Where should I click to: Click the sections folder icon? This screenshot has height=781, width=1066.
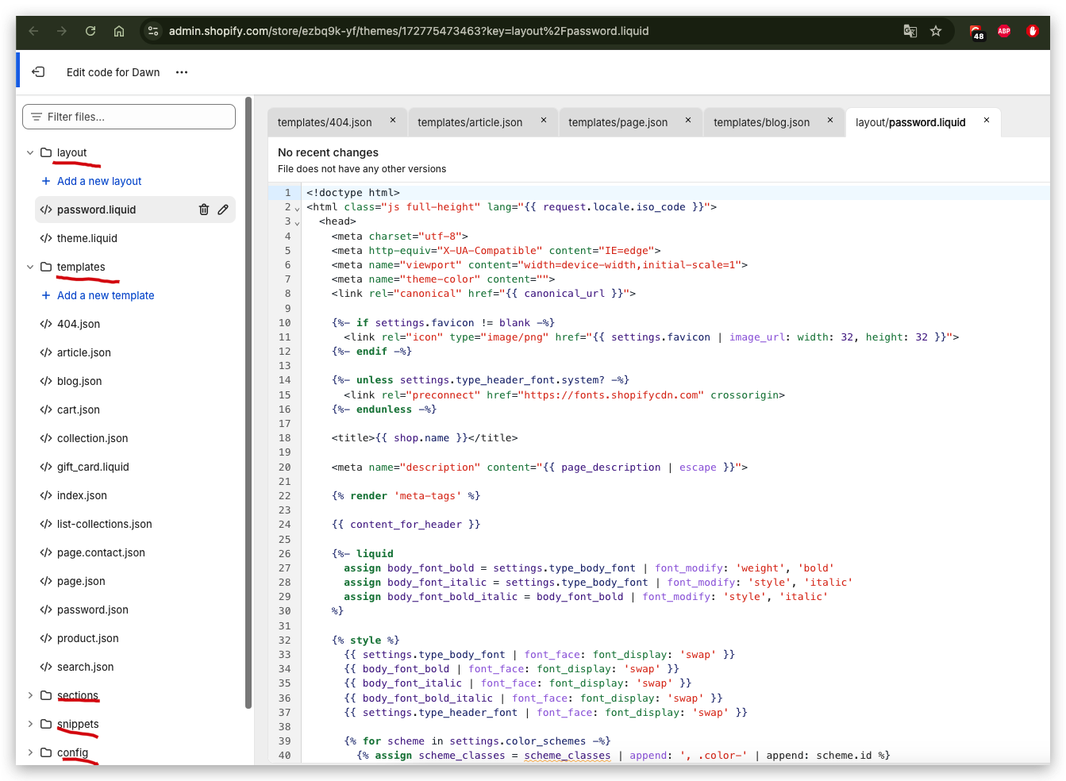click(46, 695)
